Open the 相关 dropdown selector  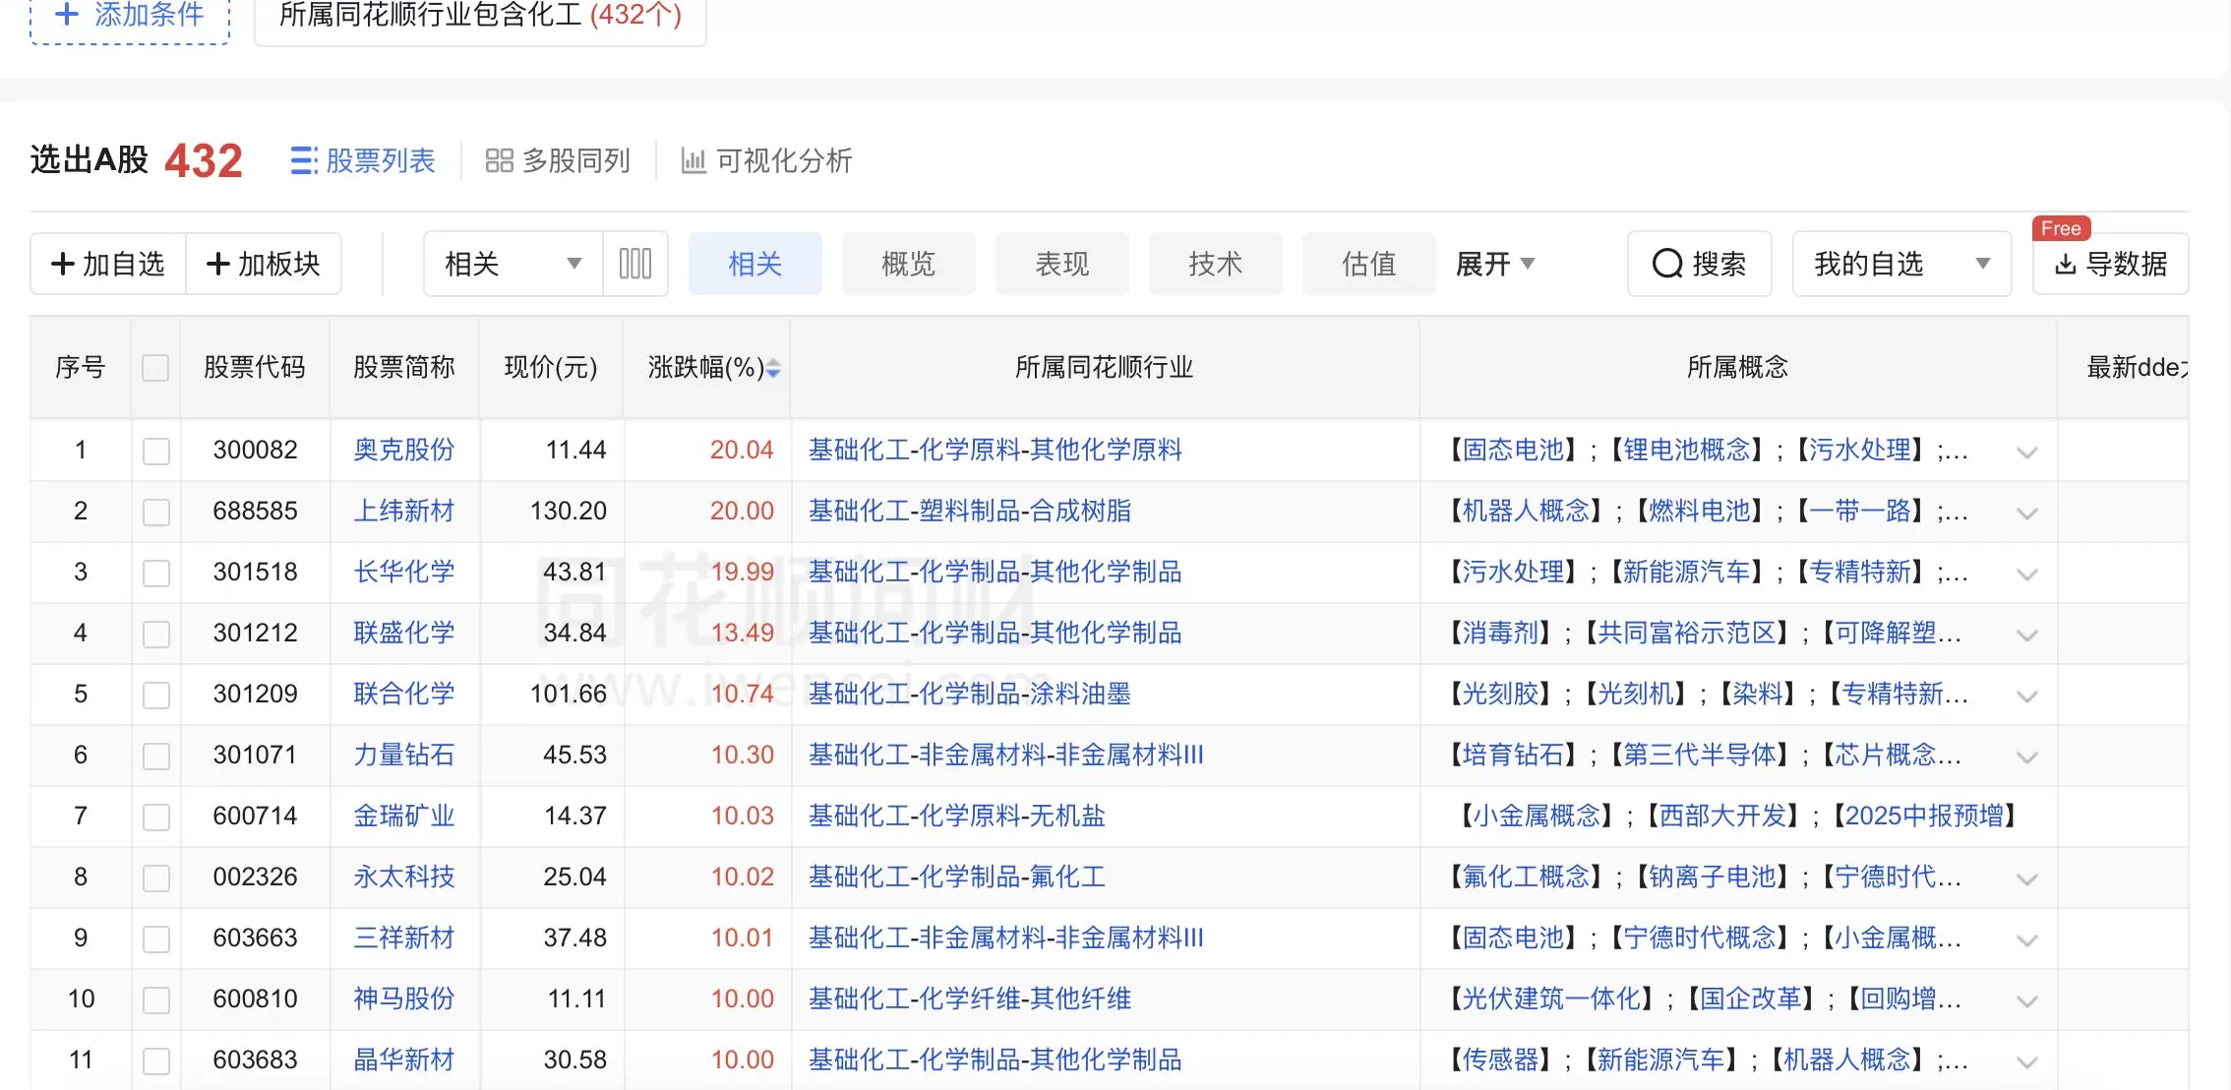coord(513,264)
